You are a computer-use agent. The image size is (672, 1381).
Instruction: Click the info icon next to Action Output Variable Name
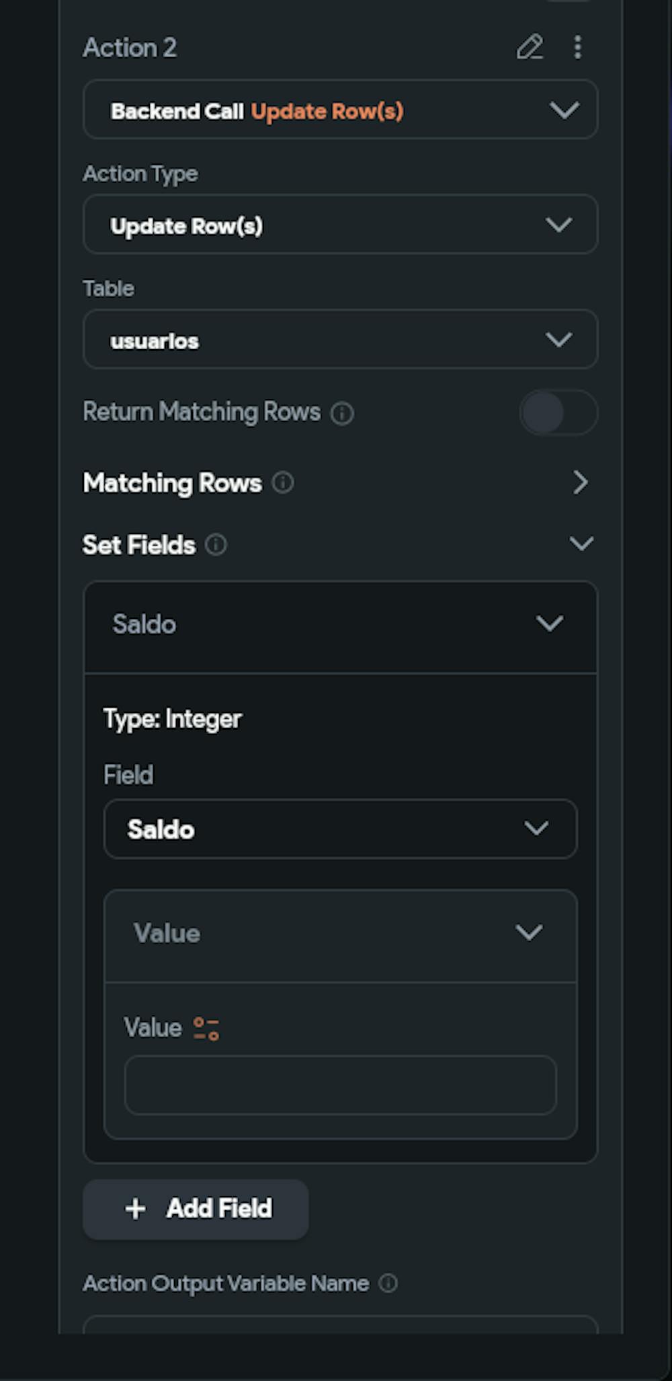[388, 1283]
